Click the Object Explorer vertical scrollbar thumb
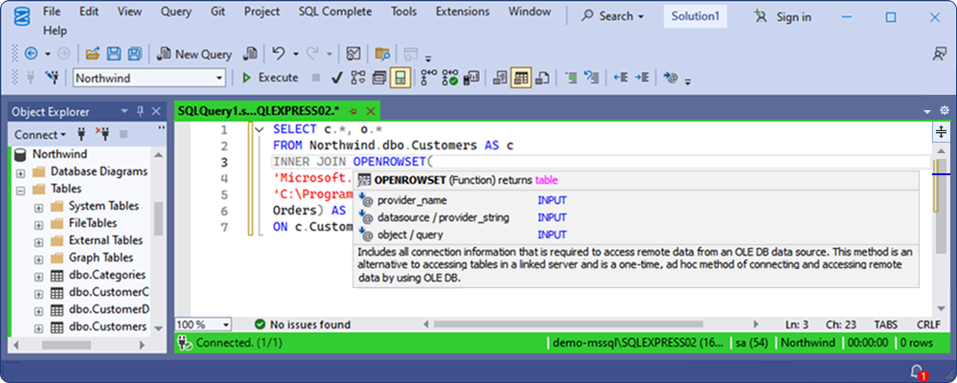 [x=159, y=219]
